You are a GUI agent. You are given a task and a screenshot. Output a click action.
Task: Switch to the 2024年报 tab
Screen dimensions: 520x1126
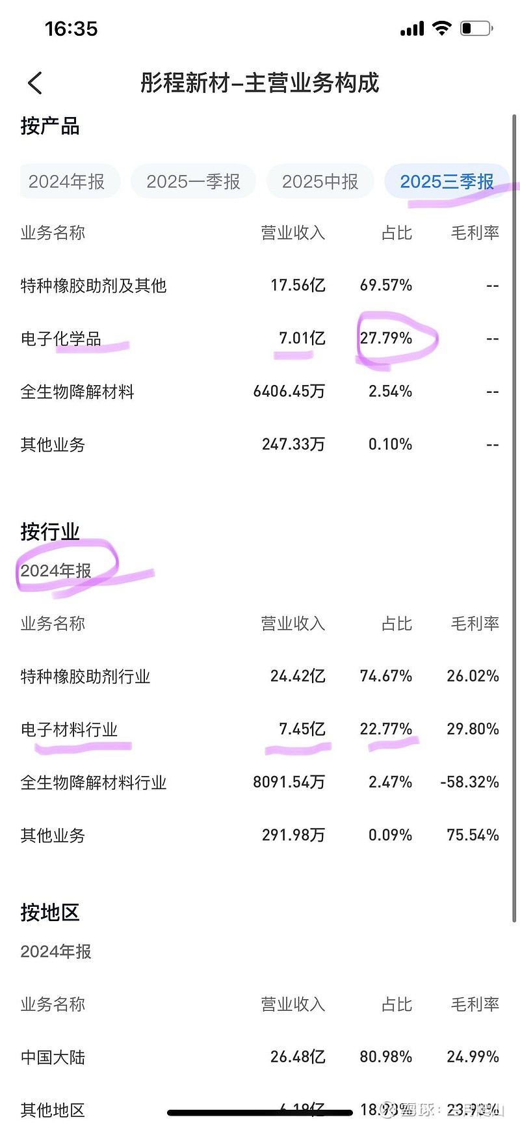(67, 181)
